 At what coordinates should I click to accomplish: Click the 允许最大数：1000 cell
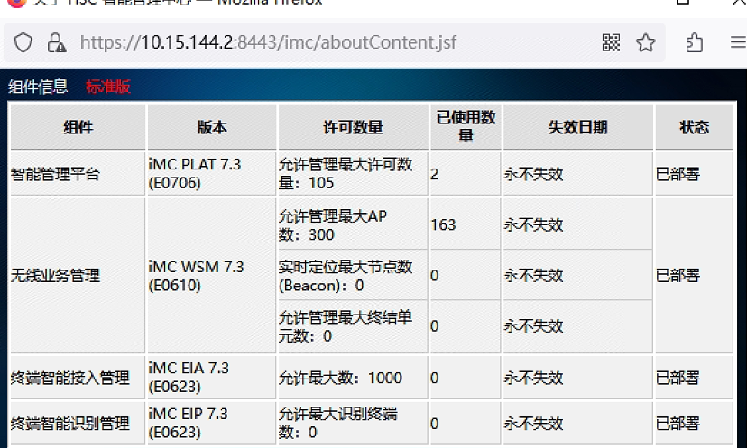coord(353,377)
